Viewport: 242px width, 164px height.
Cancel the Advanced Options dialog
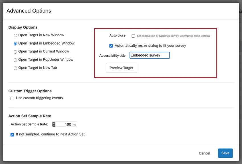204,153
